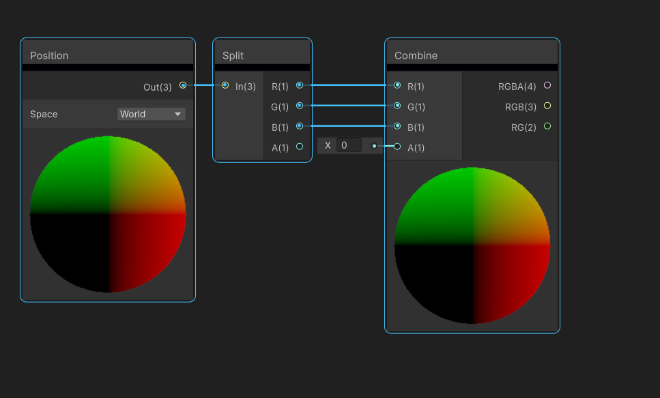
Task: Click the small default-value port dot beside X field
Action: [x=374, y=146]
